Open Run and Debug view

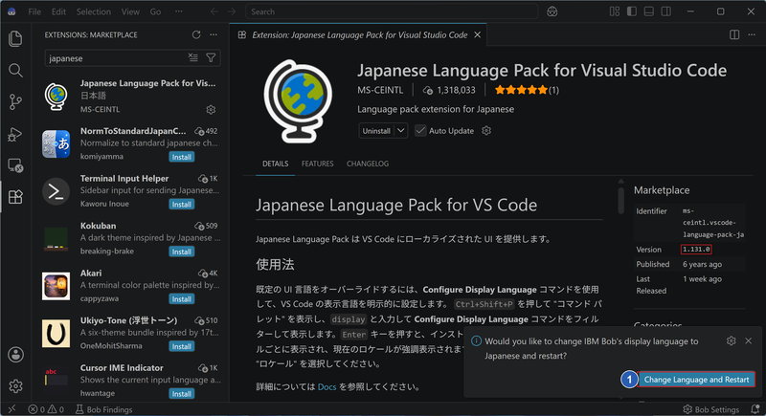(15, 134)
